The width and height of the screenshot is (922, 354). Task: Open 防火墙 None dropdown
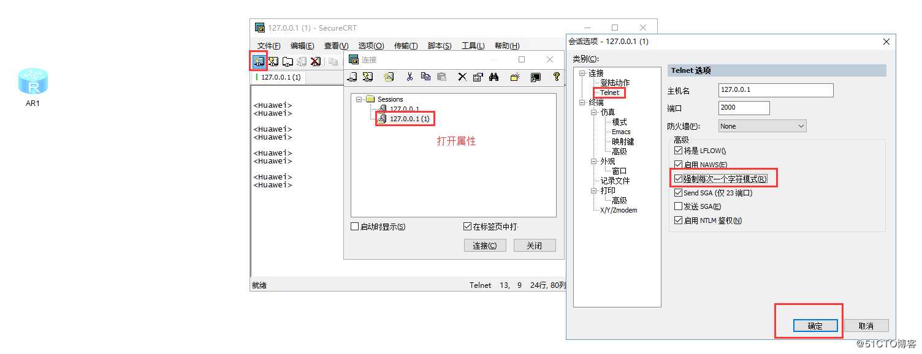pyautogui.click(x=762, y=126)
